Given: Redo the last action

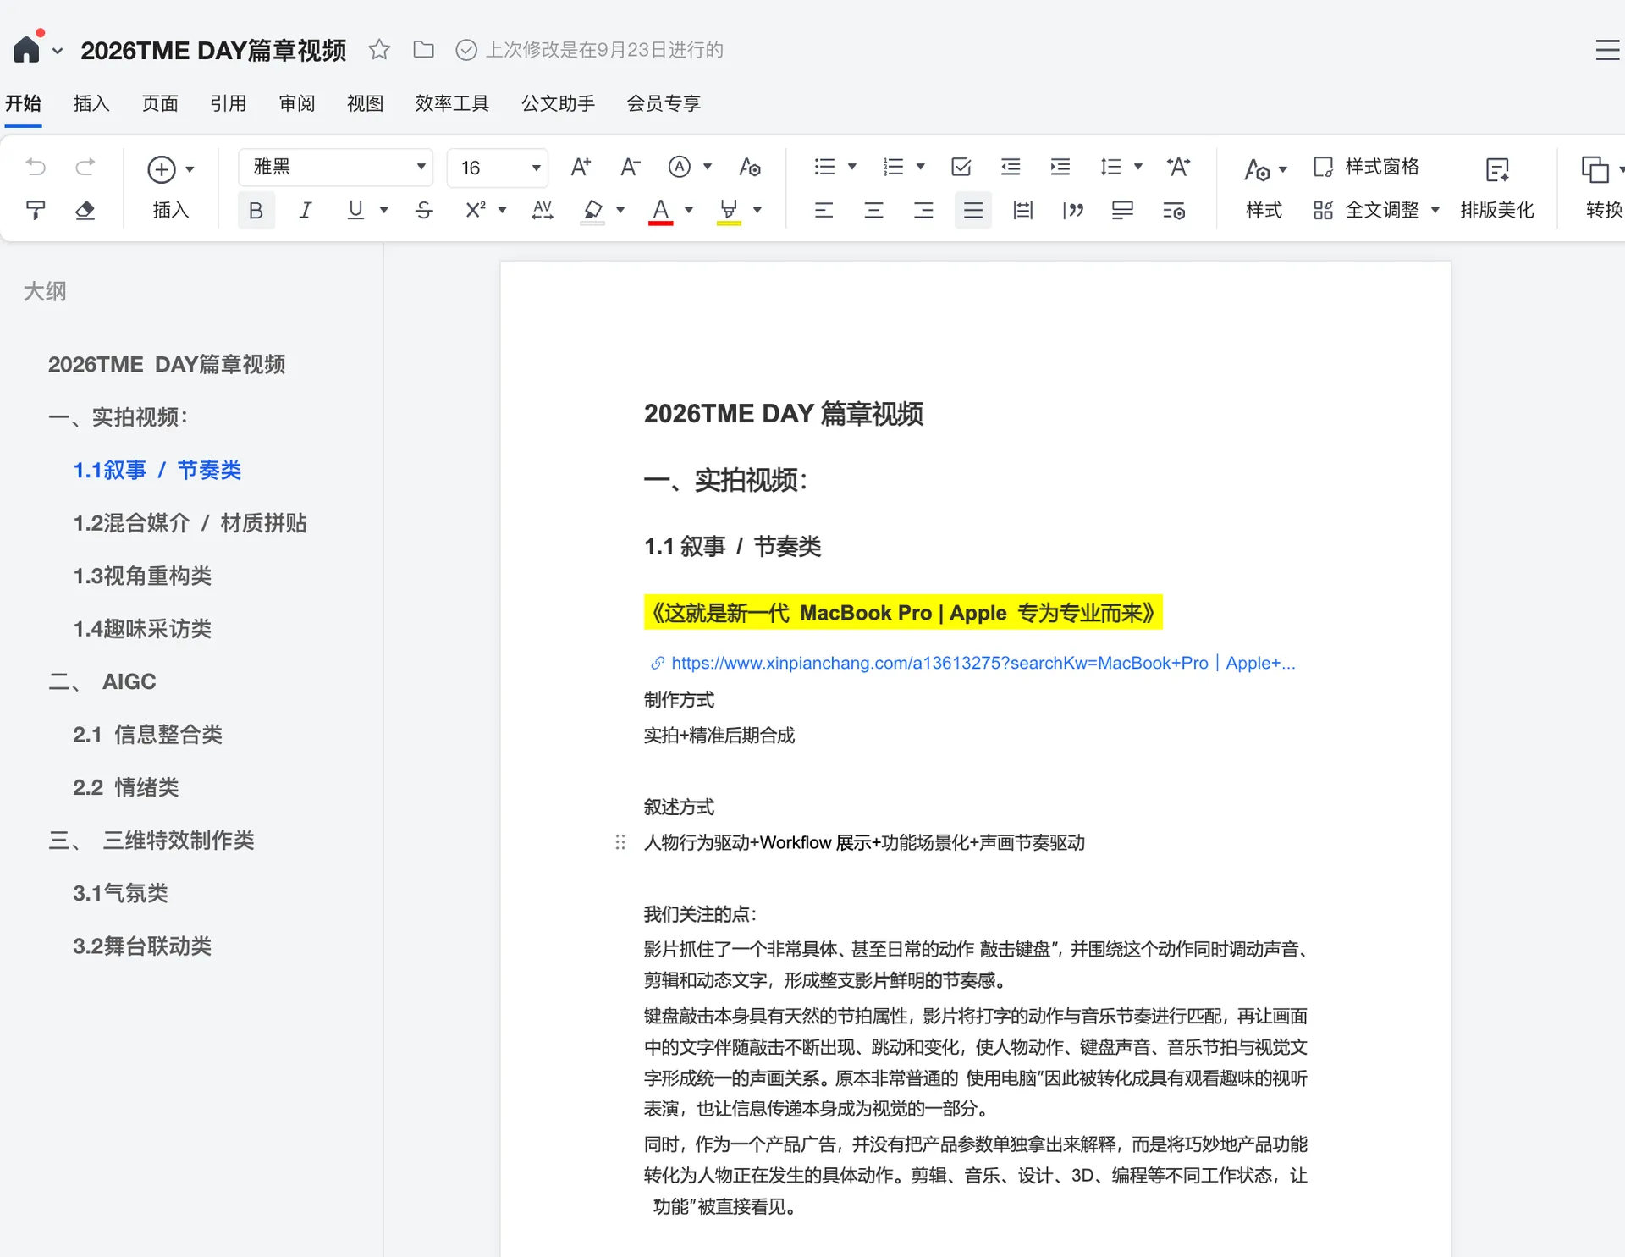Looking at the screenshot, I should click(x=85, y=167).
